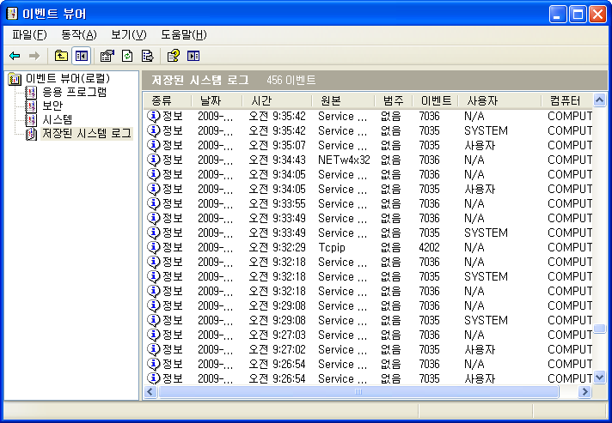This screenshot has height=423, width=612.
Task: Select the event at 오전 9:35:07
Action: pos(370,145)
